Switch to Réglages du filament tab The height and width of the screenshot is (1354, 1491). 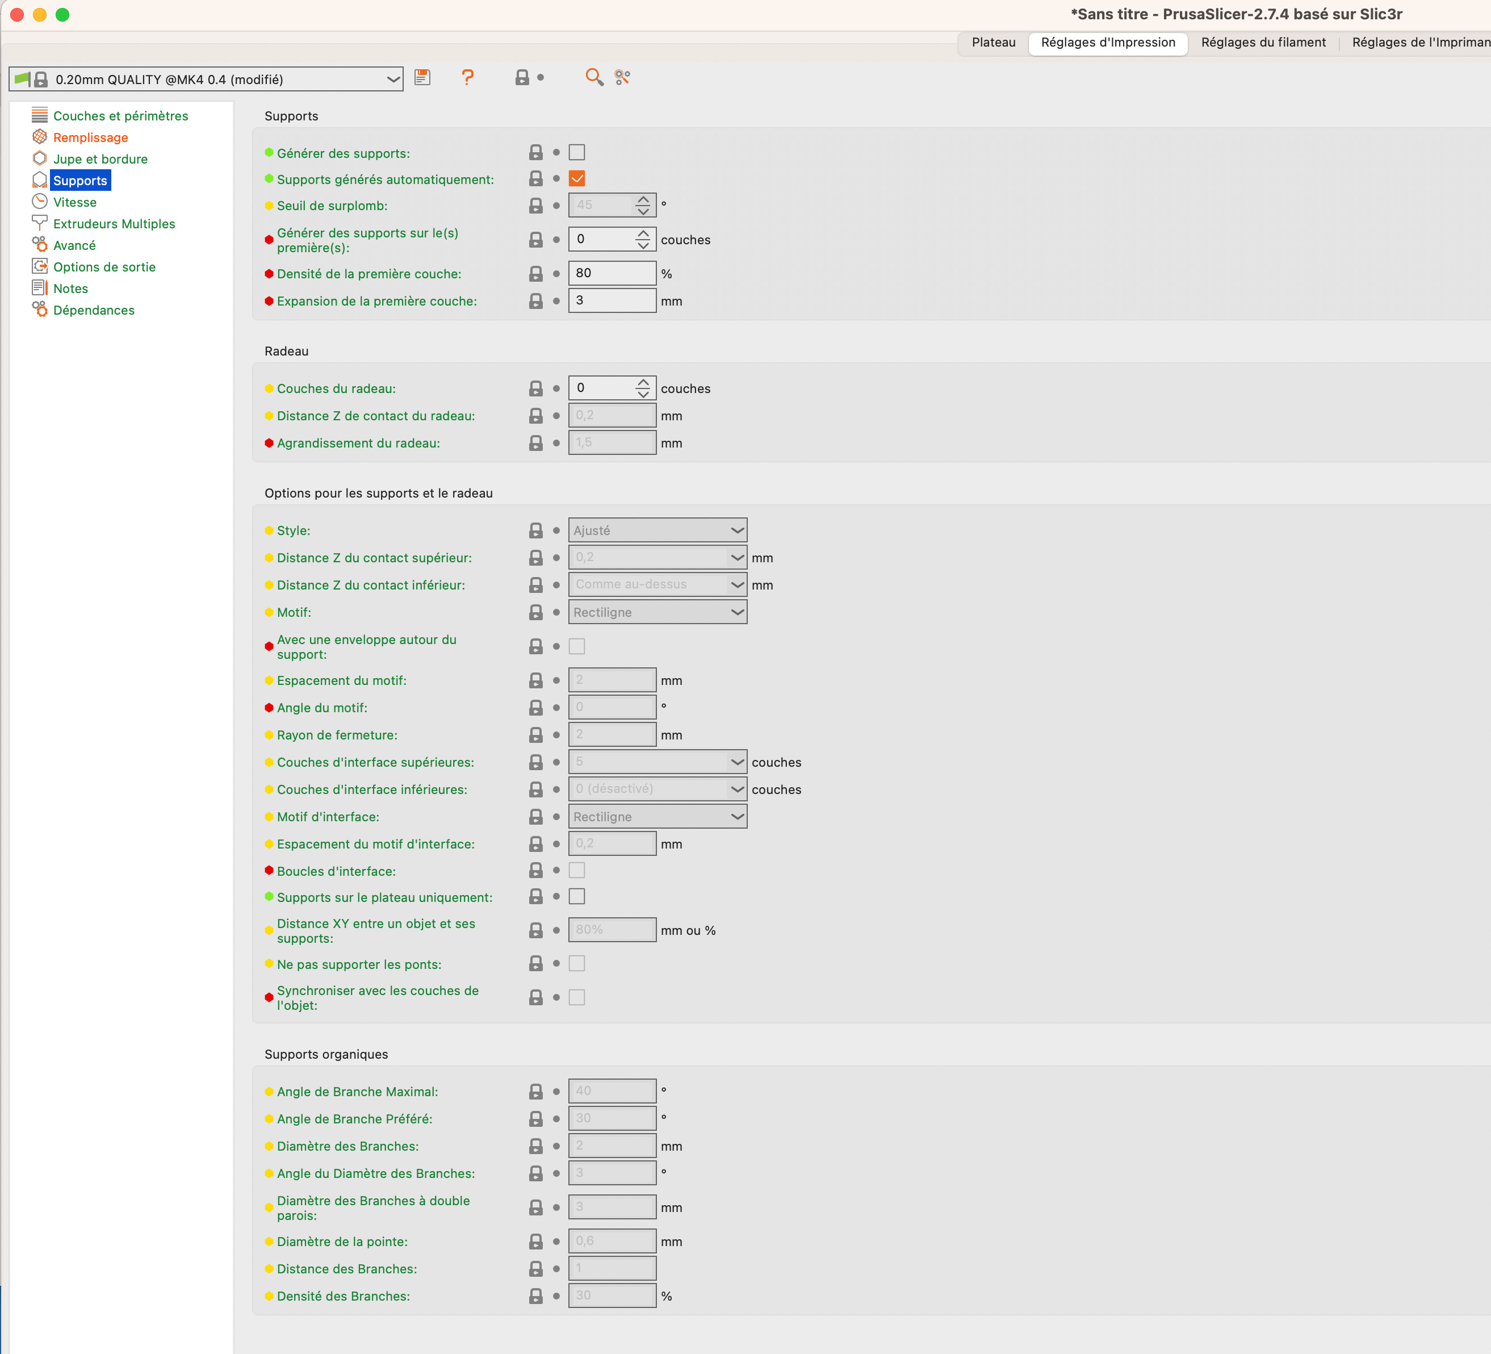[1263, 42]
